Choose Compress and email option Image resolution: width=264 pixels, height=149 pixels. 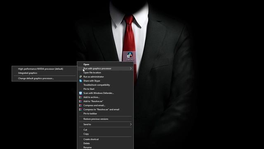tap(106, 106)
